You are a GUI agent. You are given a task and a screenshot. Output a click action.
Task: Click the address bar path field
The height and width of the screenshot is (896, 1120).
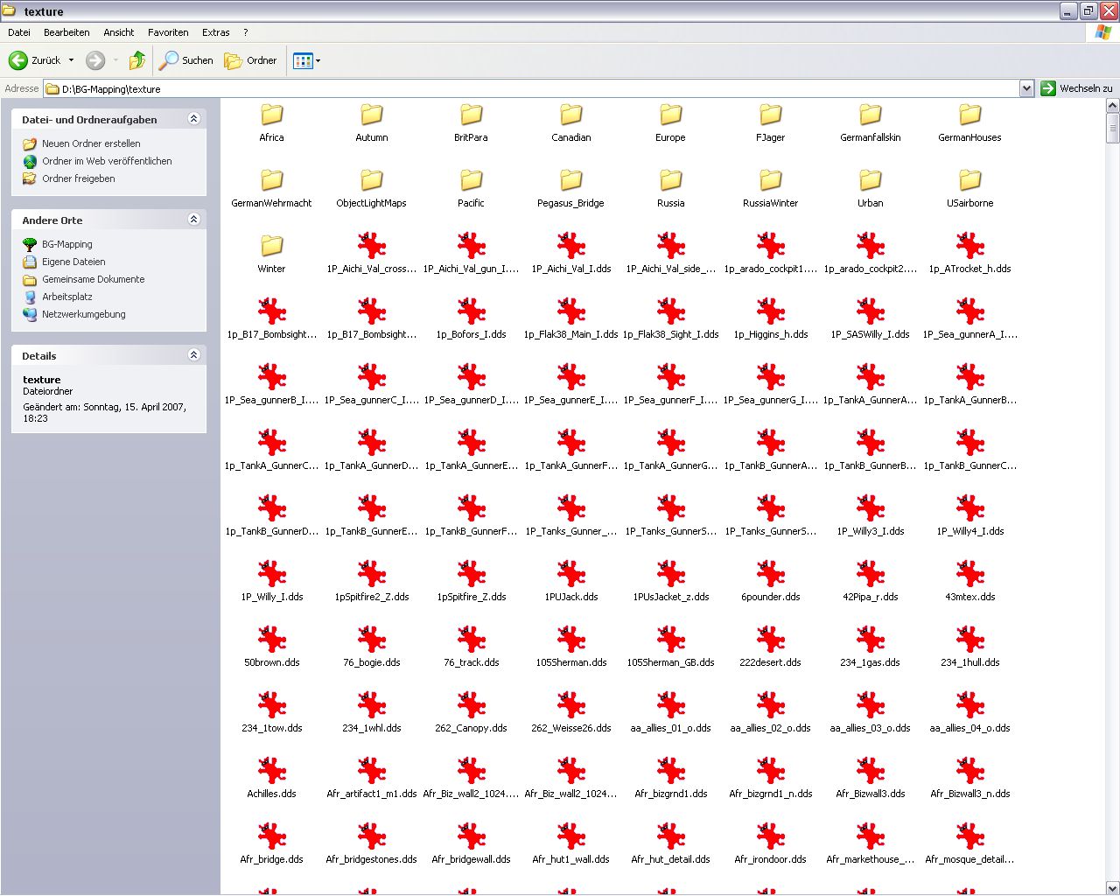531,88
